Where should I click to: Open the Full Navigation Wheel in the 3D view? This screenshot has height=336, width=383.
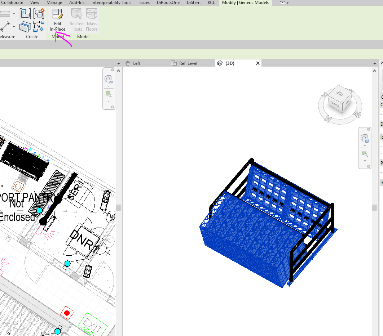pos(365,138)
